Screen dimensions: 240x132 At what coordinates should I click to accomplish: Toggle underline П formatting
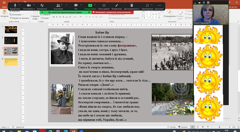coord(60,17)
